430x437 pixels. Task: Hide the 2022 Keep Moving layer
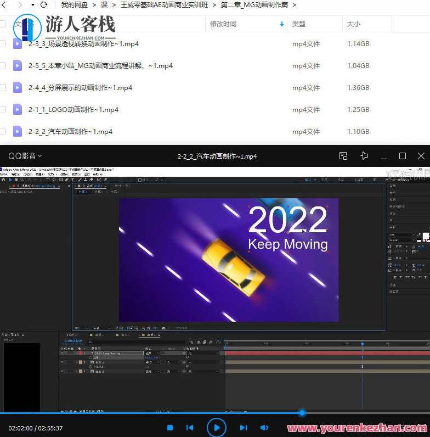pyautogui.click(x=62, y=353)
